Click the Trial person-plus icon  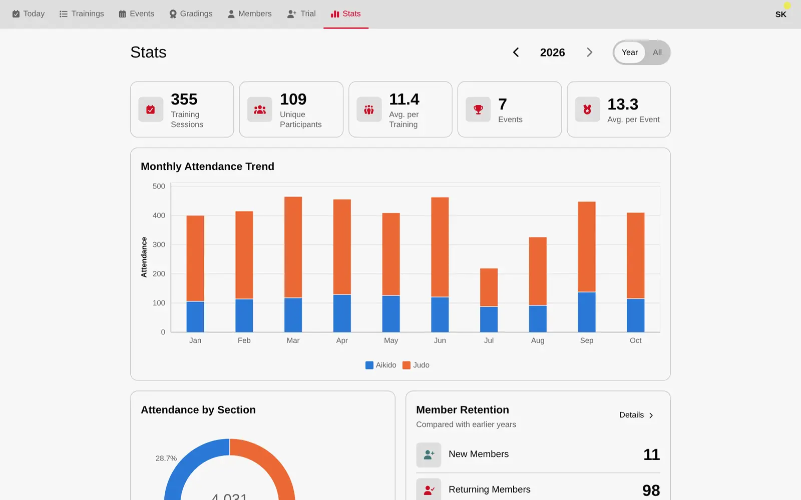(292, 14)
